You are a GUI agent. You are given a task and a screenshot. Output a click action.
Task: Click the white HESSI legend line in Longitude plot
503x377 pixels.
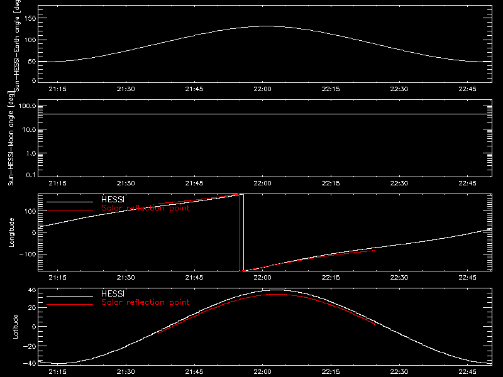[70, 202]
